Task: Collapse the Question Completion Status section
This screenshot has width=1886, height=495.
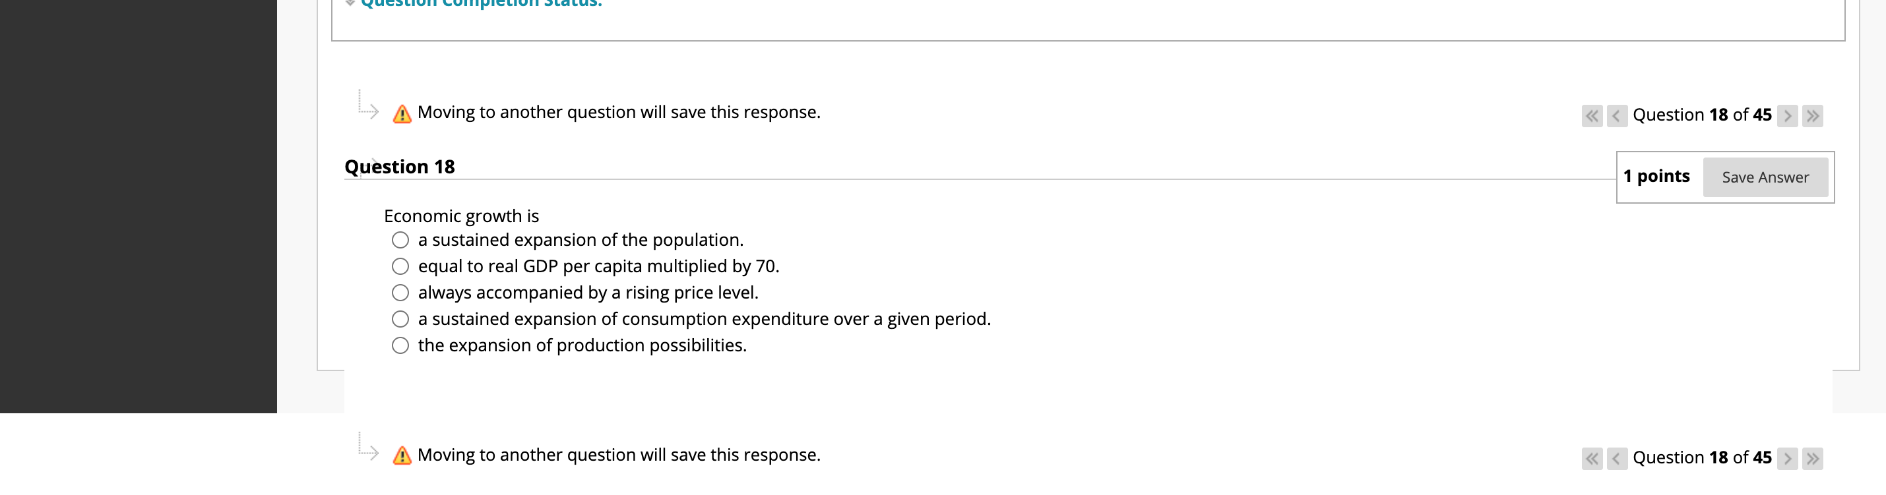Action: click(x=350, y=3)
